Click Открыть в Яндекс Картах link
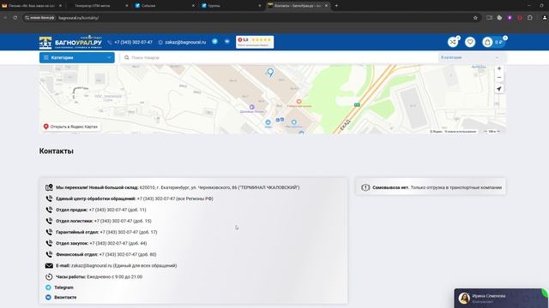The height and width of the screenshot is (308, 549). pyautogui.click(x=70, y=127)
